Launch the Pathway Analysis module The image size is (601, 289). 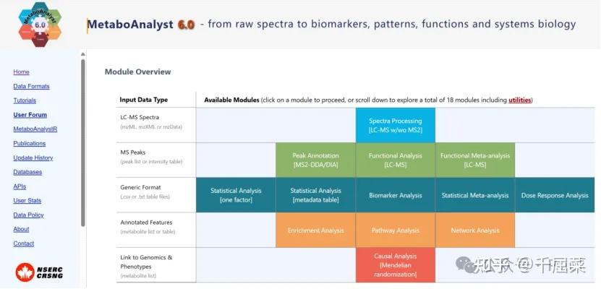(395, 230)
